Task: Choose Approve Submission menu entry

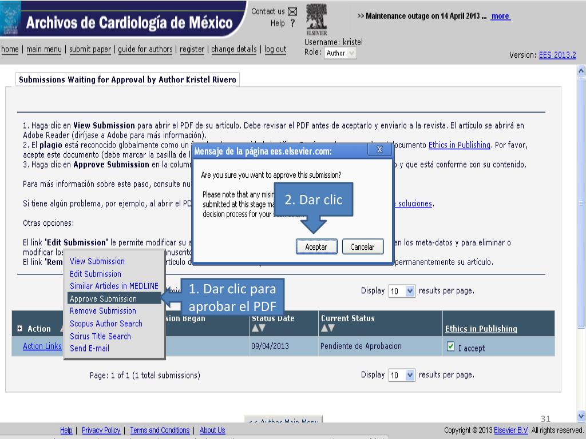Action: [114, 298]
